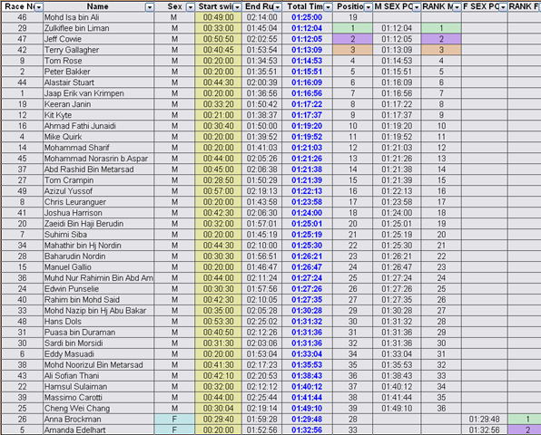This screenshot has height=435, width=541.
Task: Select the orange position 3 cell
Action: tap(352, 50)
